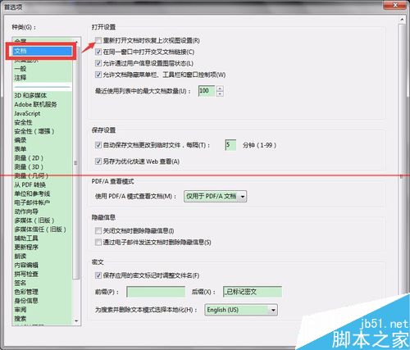The width and height of the screenshot is (410, 350).
Task: Click the empty prefix 前缀(P) field
Action: pyautogui.click(x=156, y=292)
